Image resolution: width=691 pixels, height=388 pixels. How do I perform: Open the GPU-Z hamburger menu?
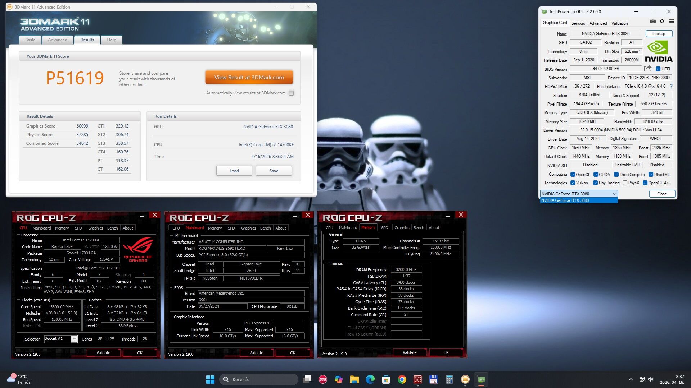point(671,22)
